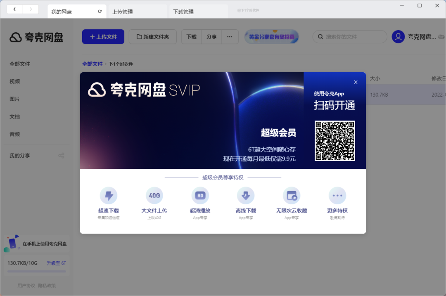This screenshot has height=296, width=446.
Task: Click the 上传文件 button
Action: click(x=103, y=37)
